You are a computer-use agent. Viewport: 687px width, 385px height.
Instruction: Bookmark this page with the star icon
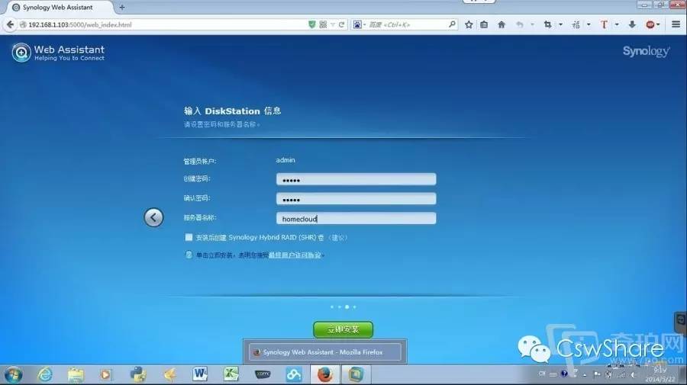coord(469,24)
